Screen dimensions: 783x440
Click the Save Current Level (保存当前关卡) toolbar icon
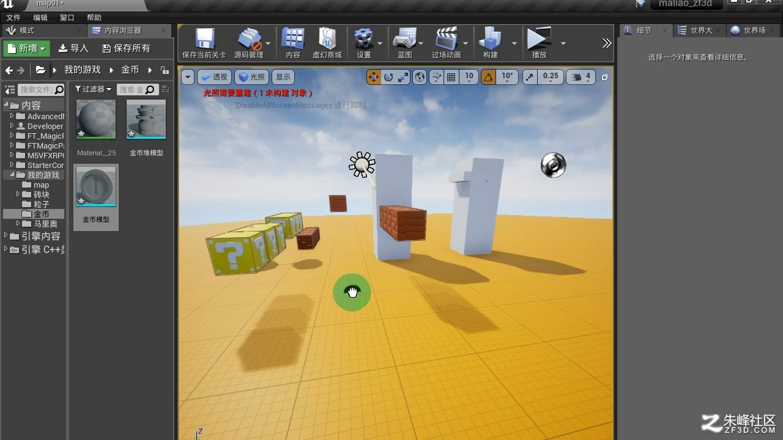[x=204, y=43]
